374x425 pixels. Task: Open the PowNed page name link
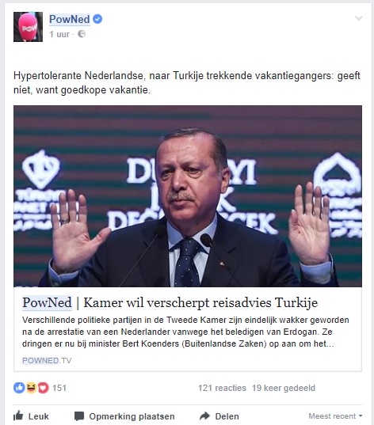coord(70,19)
